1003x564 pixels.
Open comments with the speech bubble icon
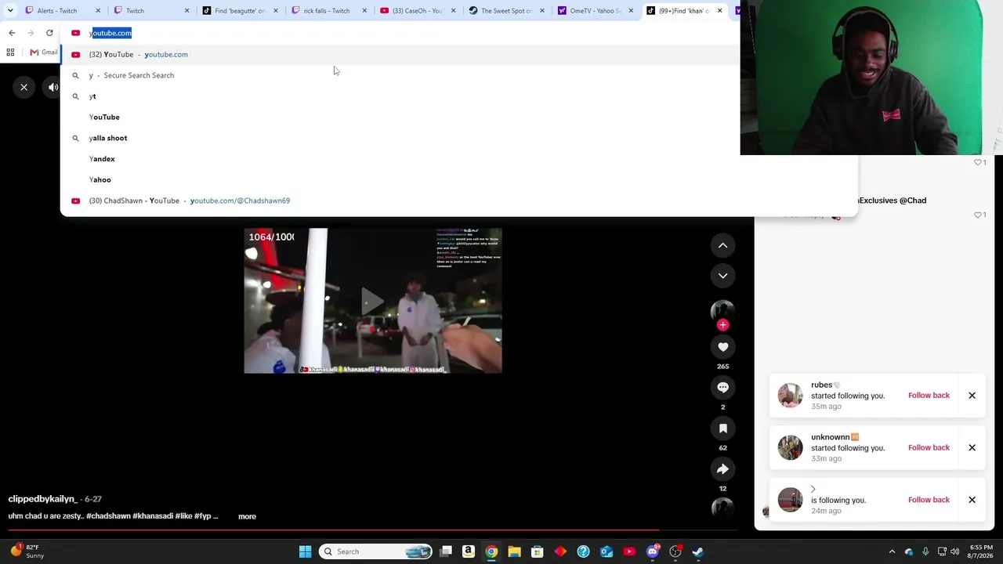tap(722, 388)
